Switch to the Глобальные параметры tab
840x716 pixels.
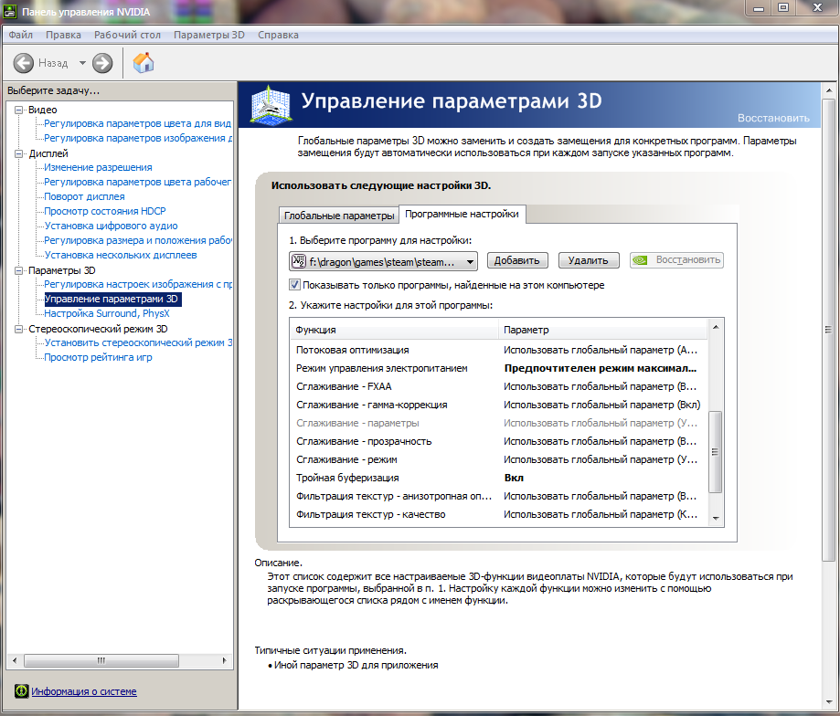[x=339, y=216]
